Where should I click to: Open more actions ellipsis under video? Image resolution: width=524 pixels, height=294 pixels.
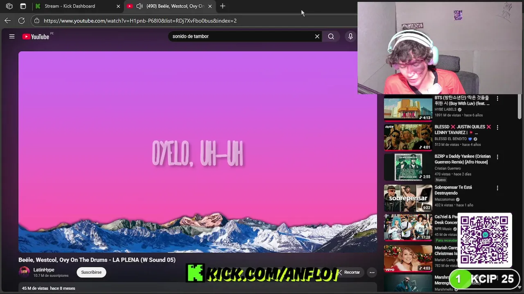372,272
